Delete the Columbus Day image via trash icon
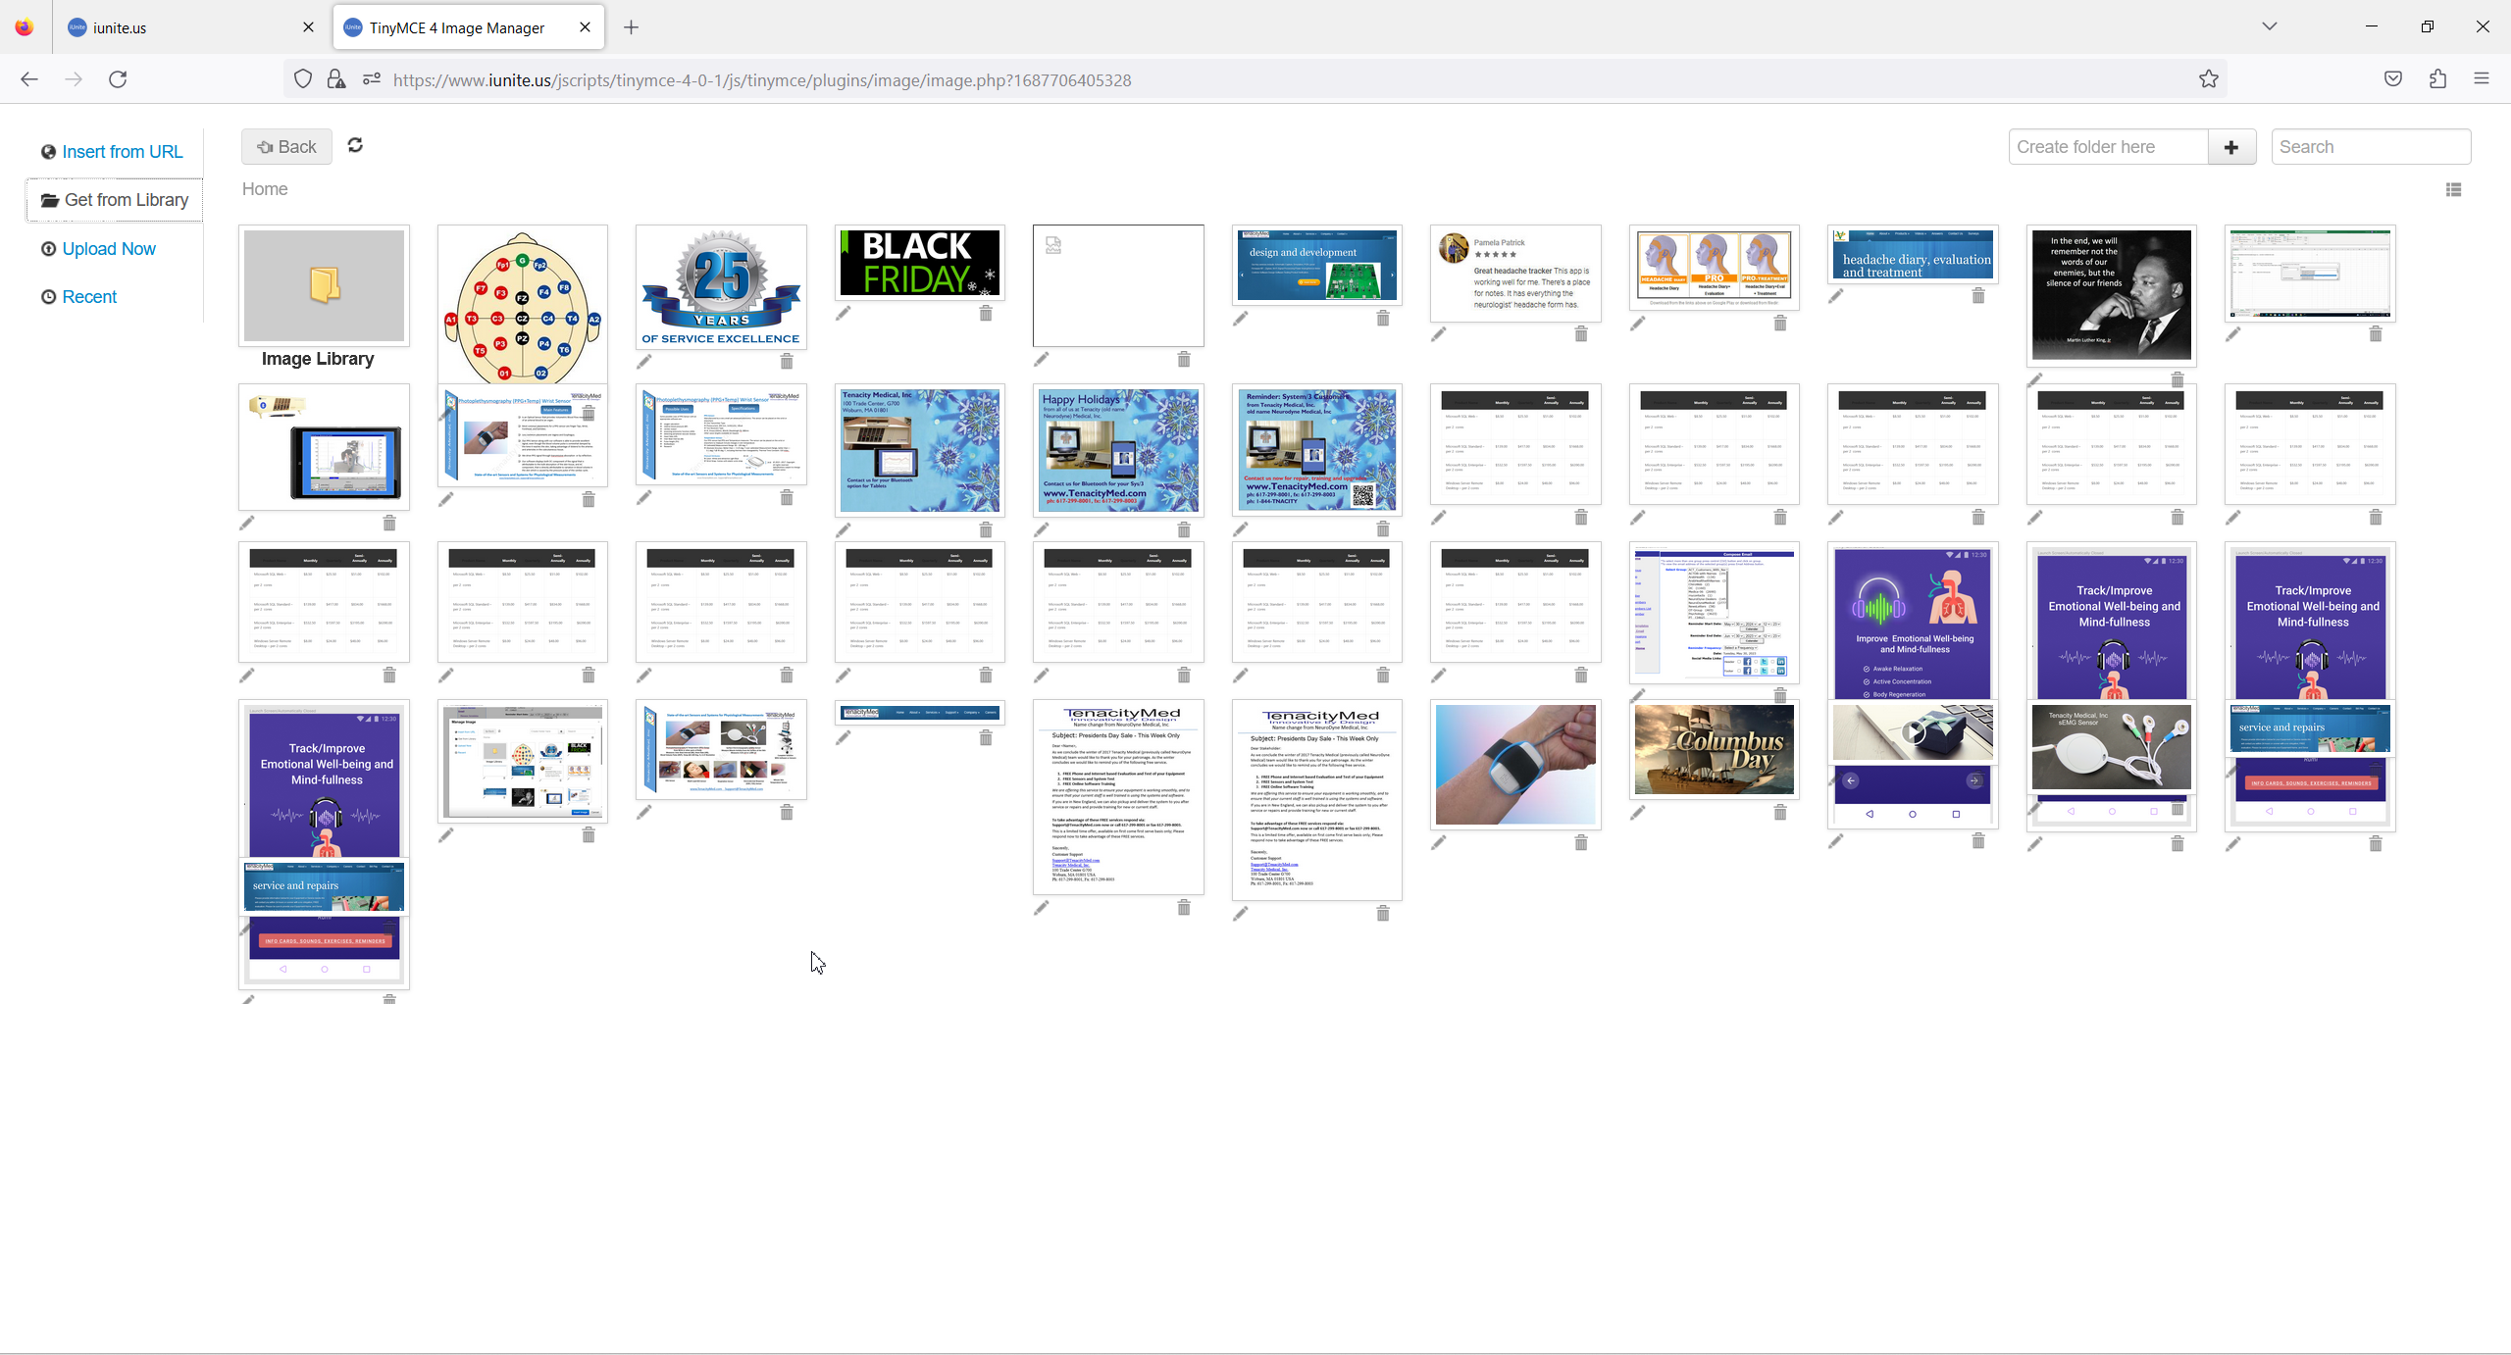 pyautogui.click(x=1779, y=813)
